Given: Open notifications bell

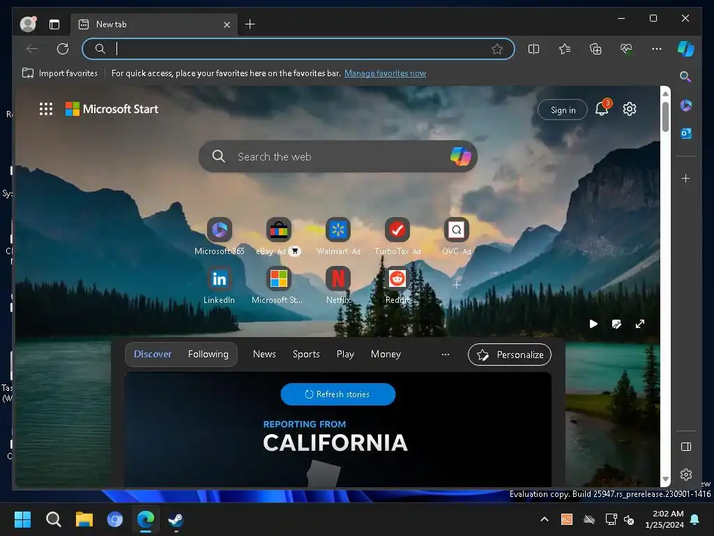Looking at the screenshot, I should (x=602, y=109).
